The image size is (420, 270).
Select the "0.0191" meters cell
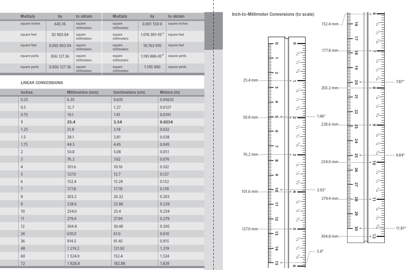[166, 115]
